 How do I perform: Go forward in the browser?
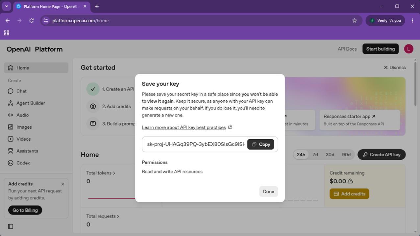coord(19,20)
